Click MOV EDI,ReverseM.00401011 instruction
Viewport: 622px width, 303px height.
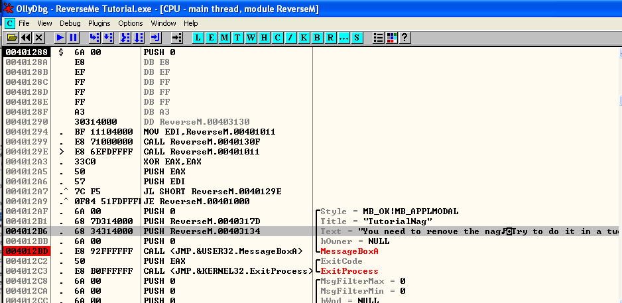click(210, 132)
